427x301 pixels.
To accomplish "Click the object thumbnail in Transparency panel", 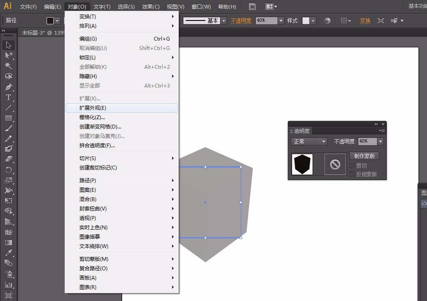I will (301, 164).
